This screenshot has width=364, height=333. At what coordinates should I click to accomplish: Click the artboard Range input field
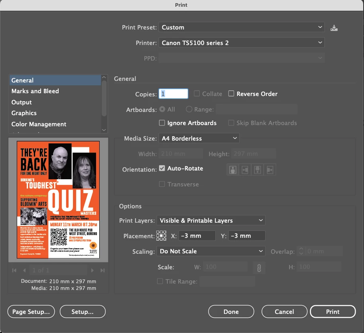tap(256, 109)
